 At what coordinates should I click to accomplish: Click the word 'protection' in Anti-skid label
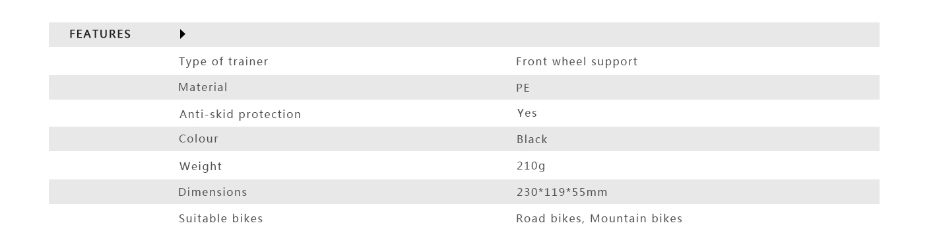(x=270, y=115)
